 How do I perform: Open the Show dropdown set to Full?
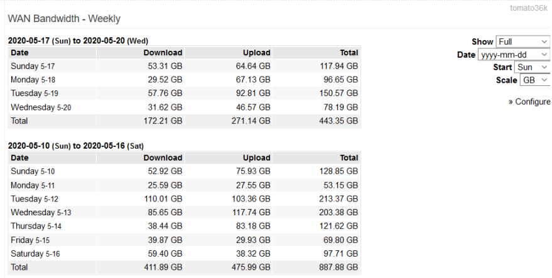[522, 41]
